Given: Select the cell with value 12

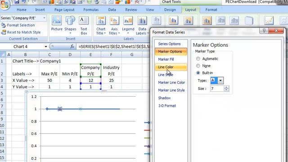Looking at the screenshot, I should coord(91,80).
